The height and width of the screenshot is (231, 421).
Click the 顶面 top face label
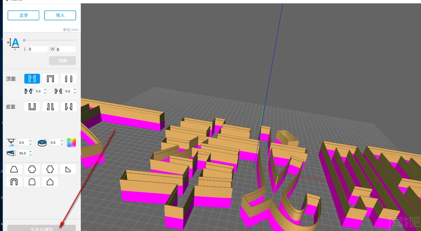pyautogui.click(x=11, y=79)
